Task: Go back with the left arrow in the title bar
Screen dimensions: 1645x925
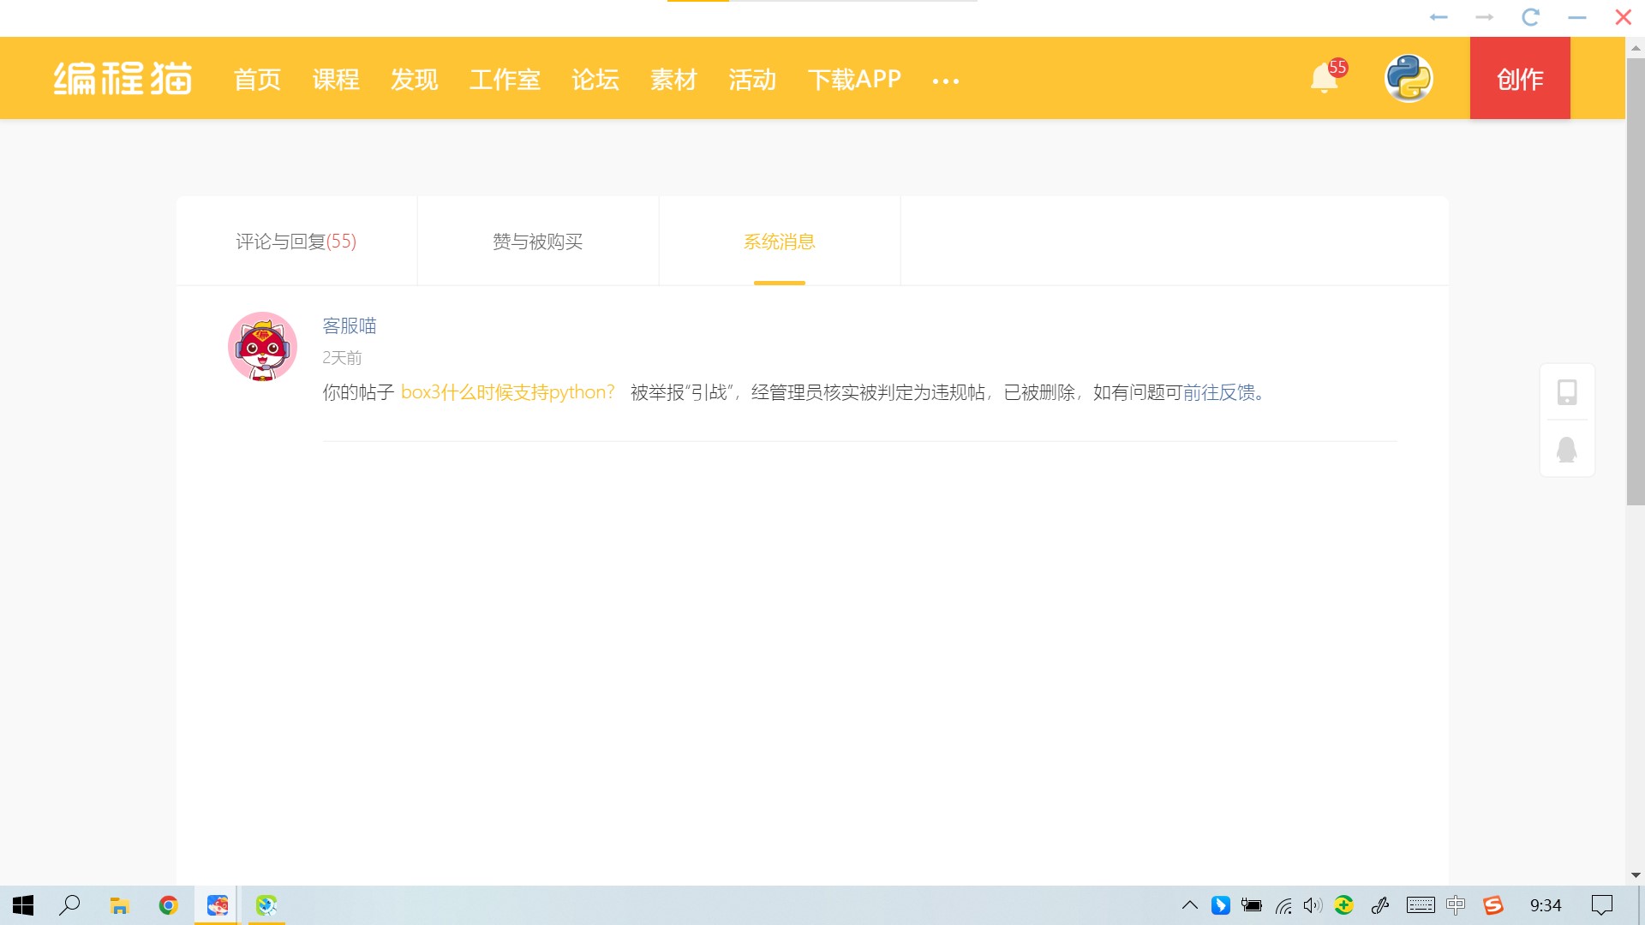Action: click(1439, 17)
